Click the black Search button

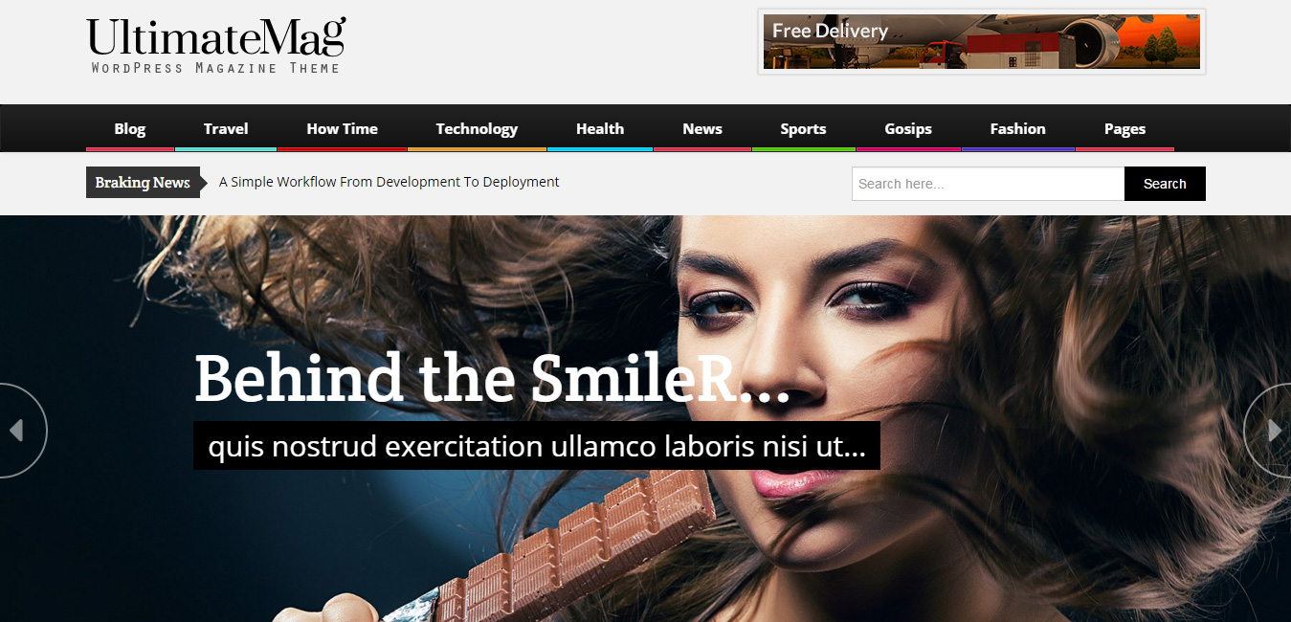click(x=1165, y=184)
